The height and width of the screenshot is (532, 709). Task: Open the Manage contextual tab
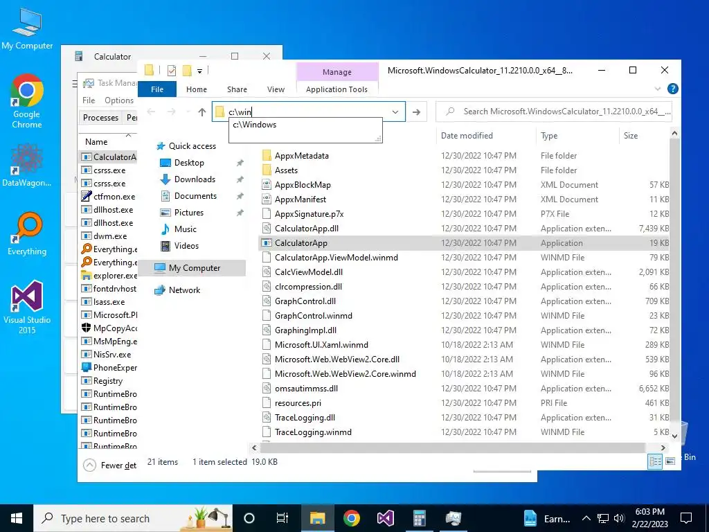[337, 72]
